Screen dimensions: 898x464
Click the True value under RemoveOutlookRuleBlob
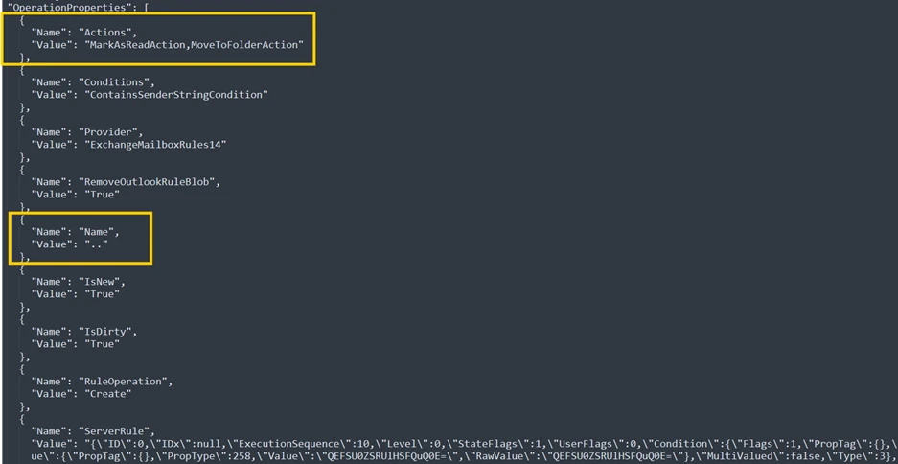coord(101,194)
